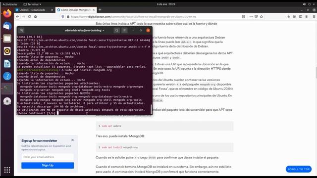Open terminal hamburger menu

124,30
